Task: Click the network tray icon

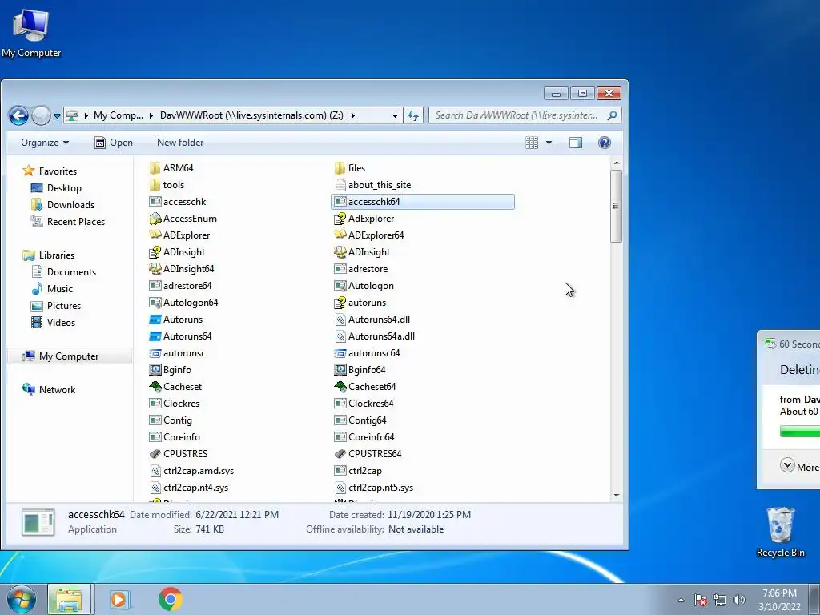Action: pos(720,600)
